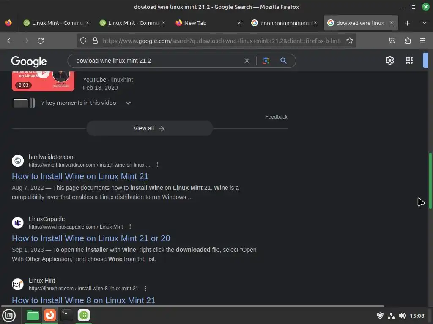Open the network connections tray icon
Viewport: 433px width, 324px height.
point(391,316)
